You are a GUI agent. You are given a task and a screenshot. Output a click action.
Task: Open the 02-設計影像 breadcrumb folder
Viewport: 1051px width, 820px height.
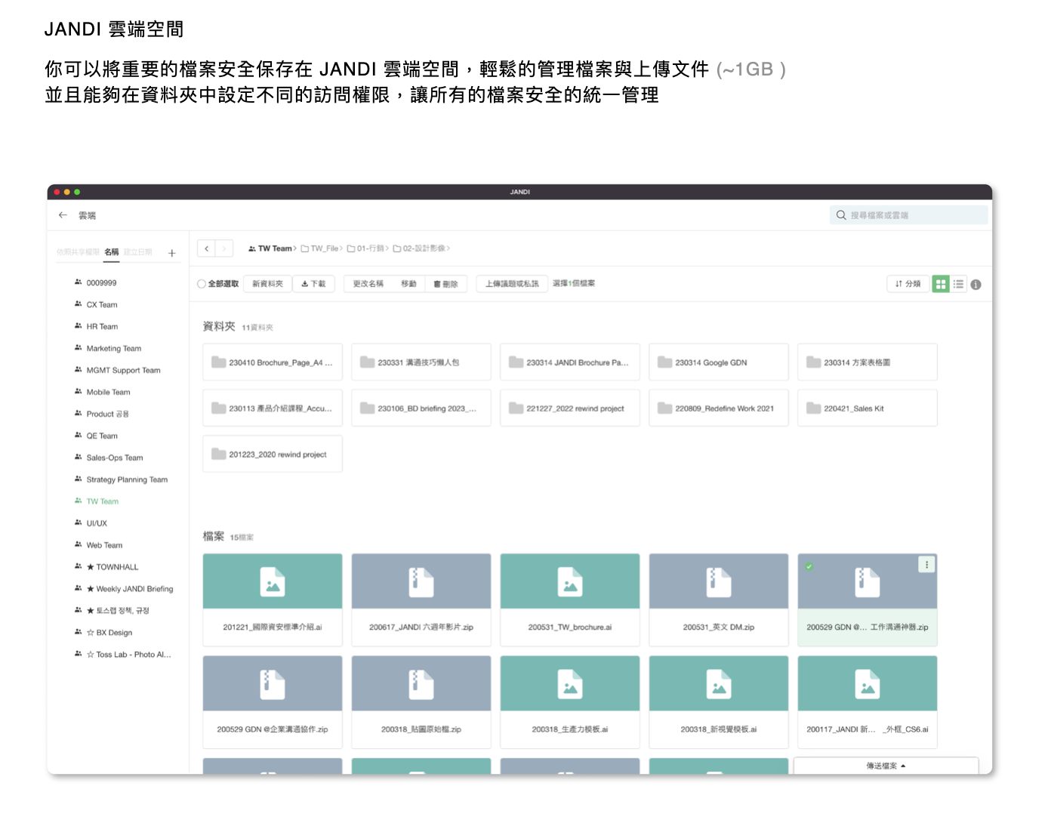422,248
